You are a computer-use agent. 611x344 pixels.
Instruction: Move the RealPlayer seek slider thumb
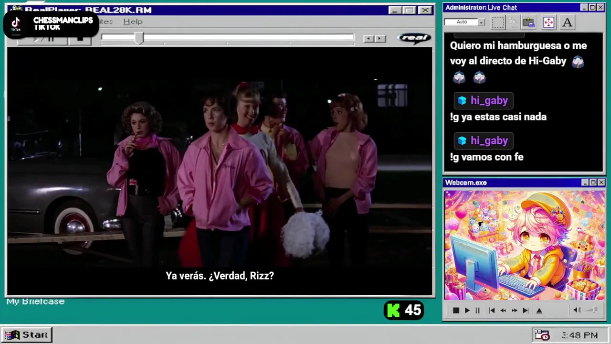coord(139,38)
